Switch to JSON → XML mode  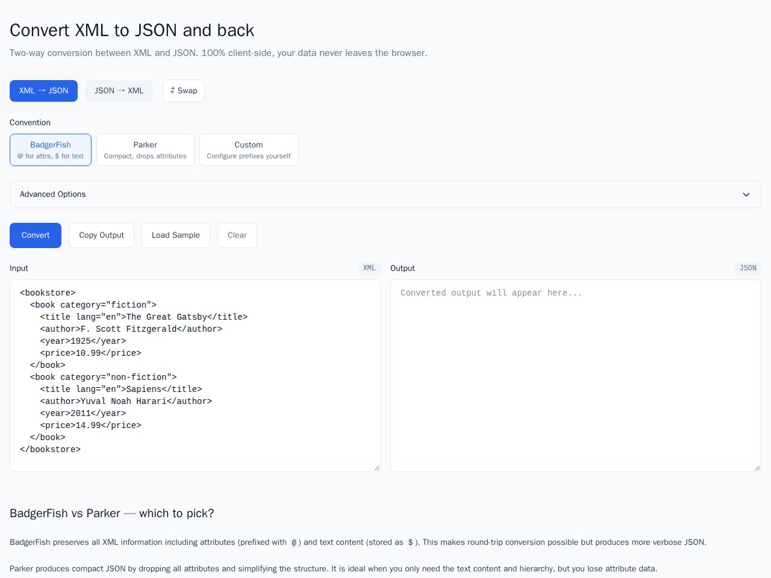coord(119,91)
